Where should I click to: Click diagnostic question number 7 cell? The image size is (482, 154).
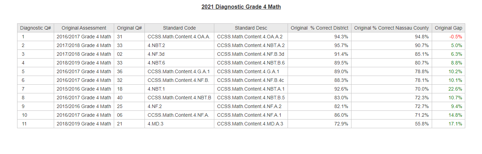pos(36,89)
